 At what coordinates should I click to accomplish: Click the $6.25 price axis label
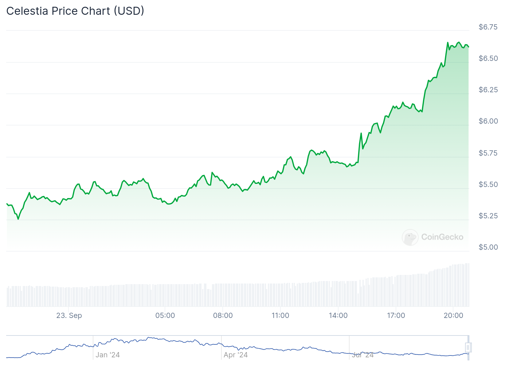click(488, 90)
